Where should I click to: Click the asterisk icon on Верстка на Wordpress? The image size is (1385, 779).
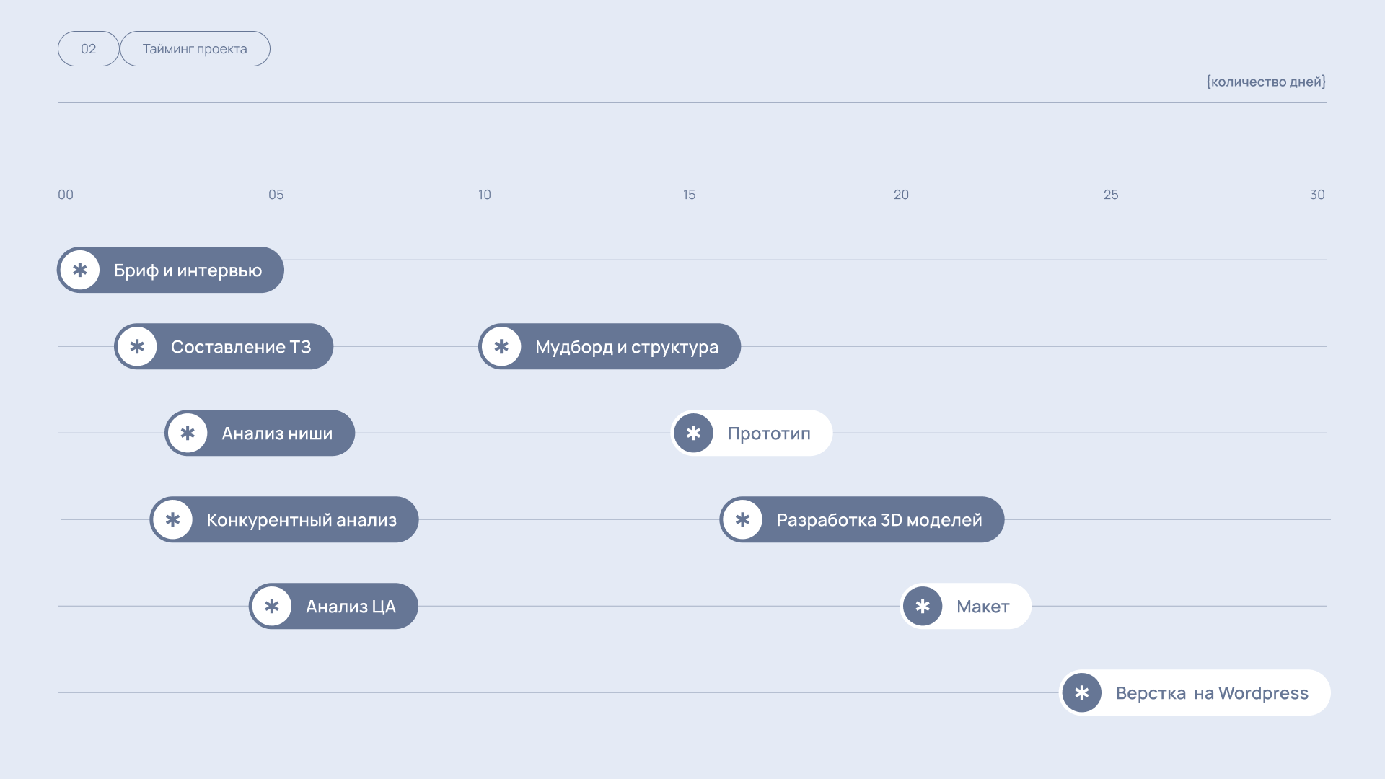[x=1081, y=692]
